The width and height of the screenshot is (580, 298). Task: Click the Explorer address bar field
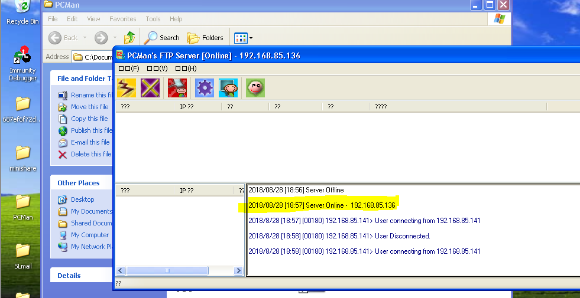pos(92,57)
